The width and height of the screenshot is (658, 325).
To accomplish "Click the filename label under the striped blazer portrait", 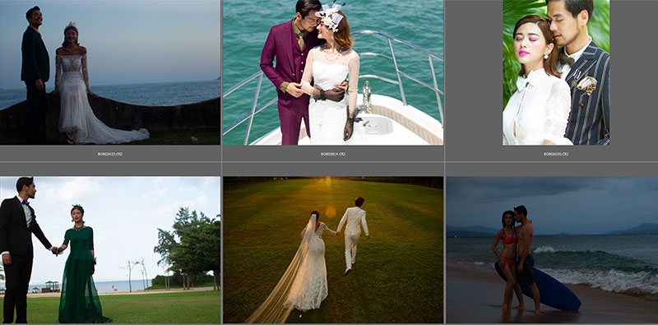I will click(x=556, y=154).
